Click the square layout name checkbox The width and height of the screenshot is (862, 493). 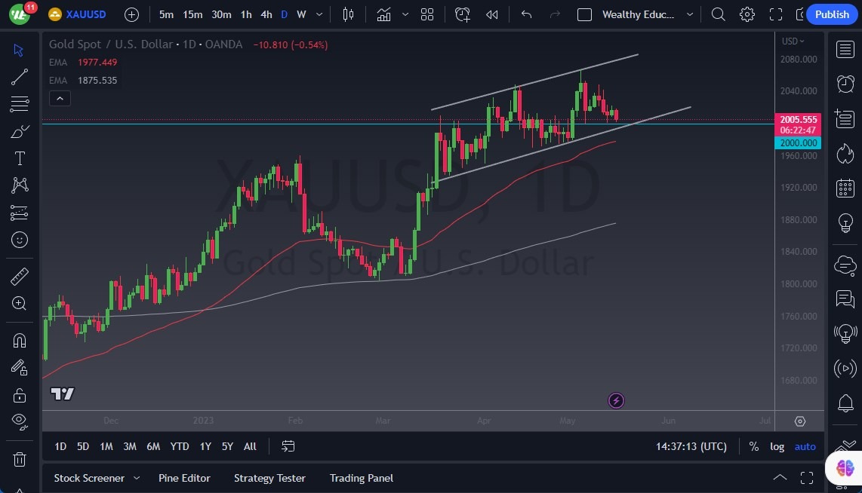coord(584,14)
